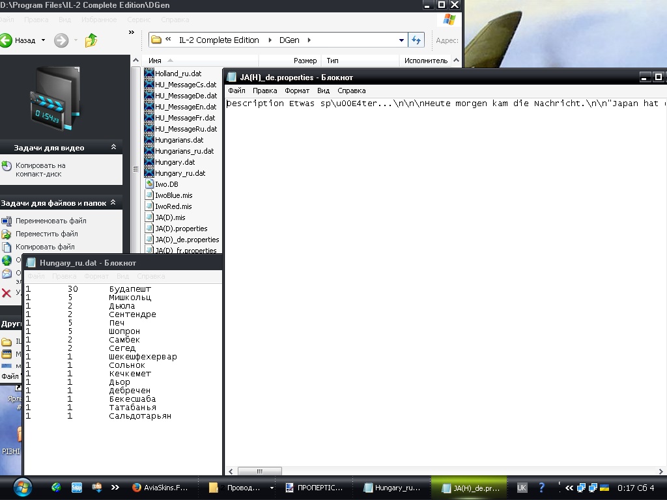
Task: Expand arrow after IL-2 Complete Edition breadcrumb
Action: coord(270,40)
